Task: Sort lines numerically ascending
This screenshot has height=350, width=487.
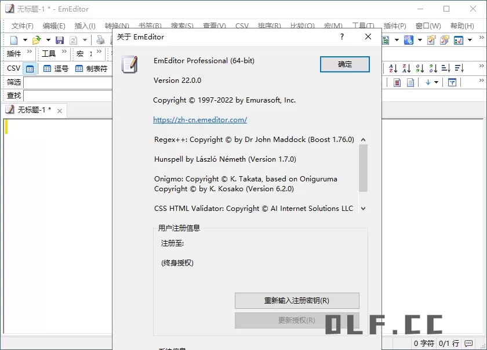Action: [x=420, y=68]
